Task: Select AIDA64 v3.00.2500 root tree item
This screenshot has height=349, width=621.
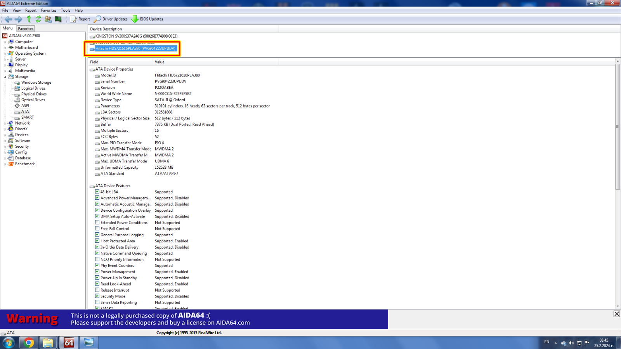Action: click(24, 36)
